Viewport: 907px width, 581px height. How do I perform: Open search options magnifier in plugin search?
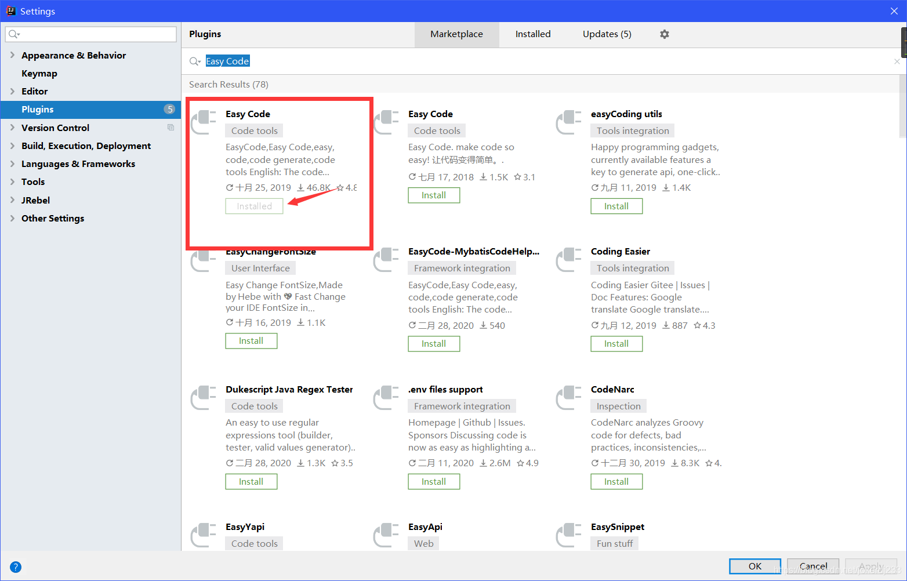(x=195, y=61)
